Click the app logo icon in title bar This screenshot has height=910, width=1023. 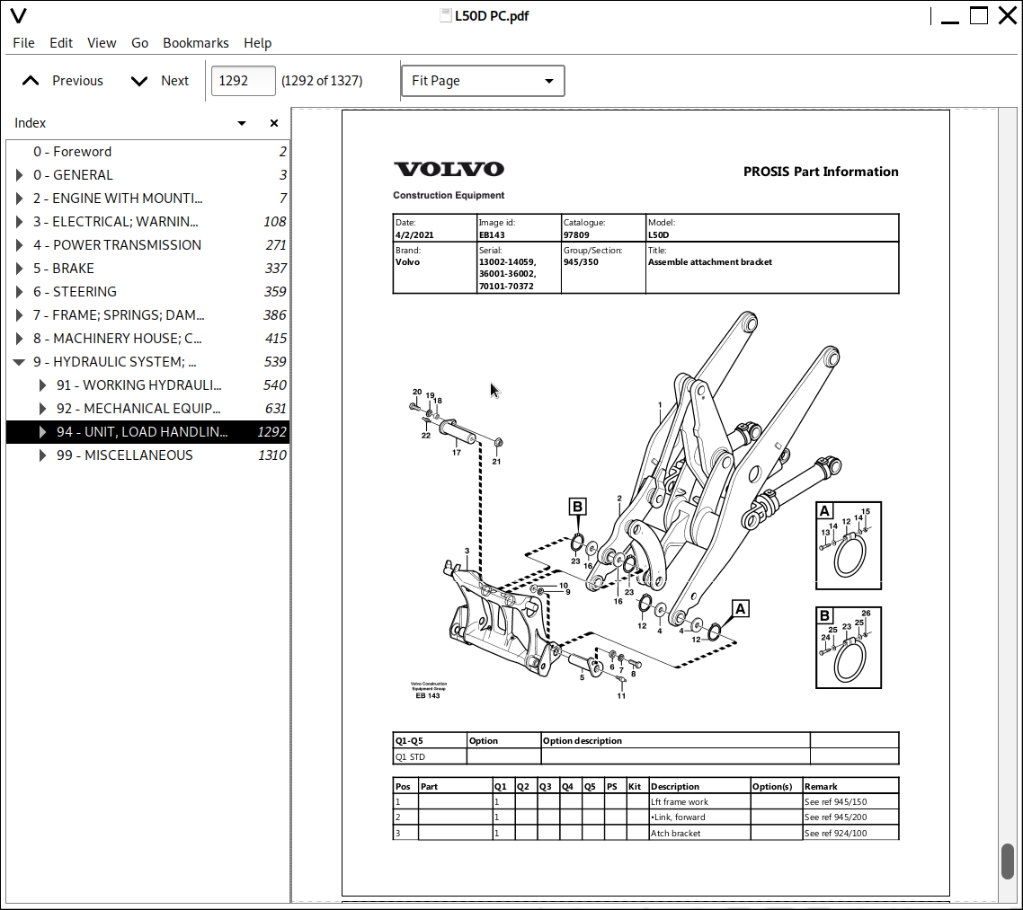18,15
